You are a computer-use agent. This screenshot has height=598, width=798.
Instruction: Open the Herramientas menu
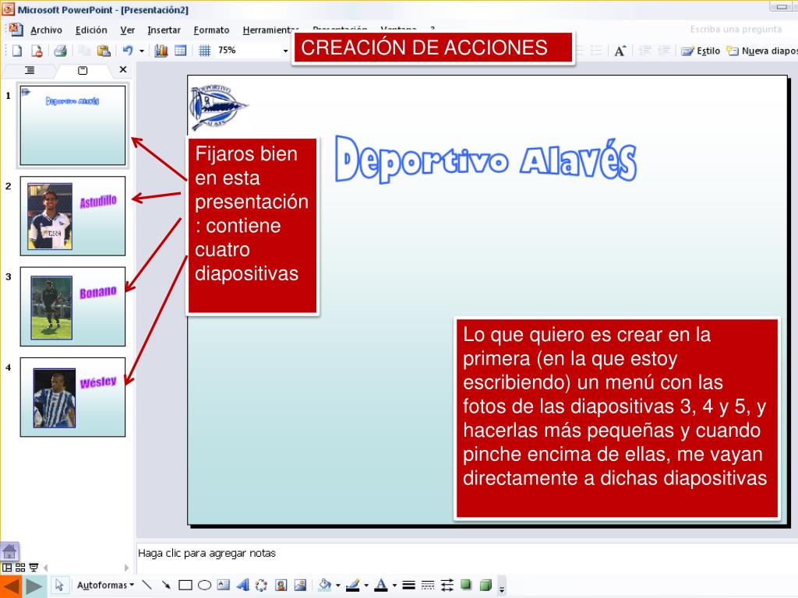pyautogui.click(x=270, y=30)
